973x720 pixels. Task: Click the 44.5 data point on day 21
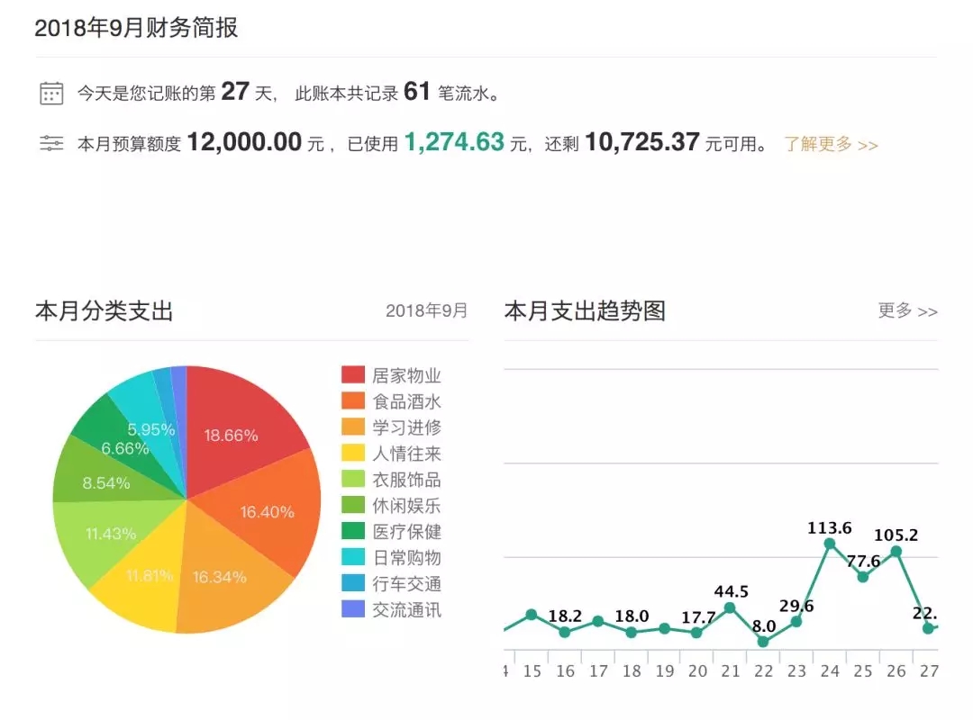coord(731,607)
